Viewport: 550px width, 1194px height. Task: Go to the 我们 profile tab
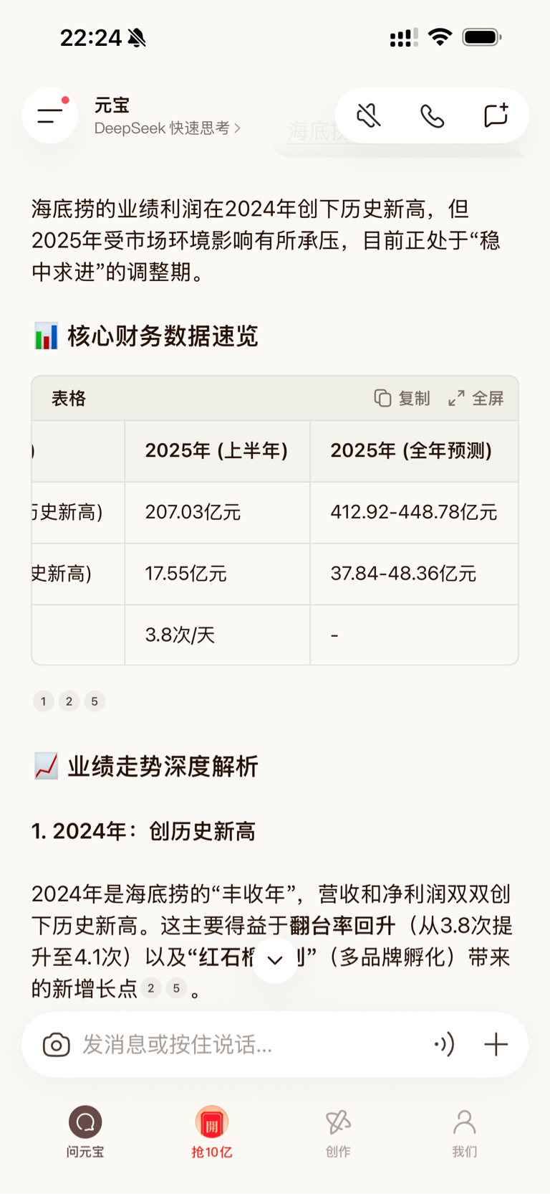[x=464, y=1132]
